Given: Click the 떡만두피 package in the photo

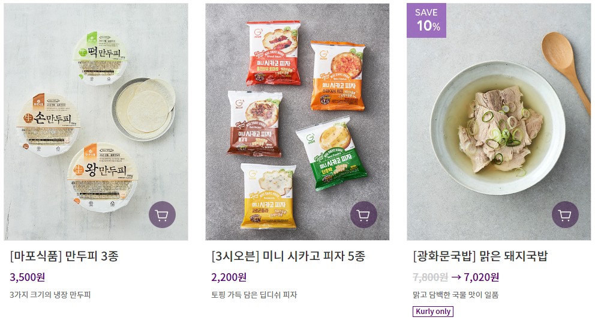Looking at the screenshot, I should pyautogui.click(x=100, y=58).
